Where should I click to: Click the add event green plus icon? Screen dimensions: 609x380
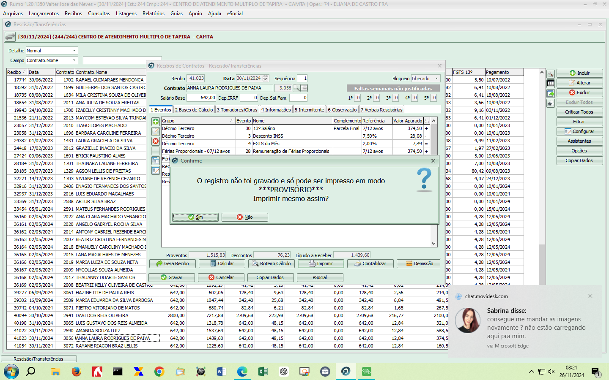pos(156,122)
